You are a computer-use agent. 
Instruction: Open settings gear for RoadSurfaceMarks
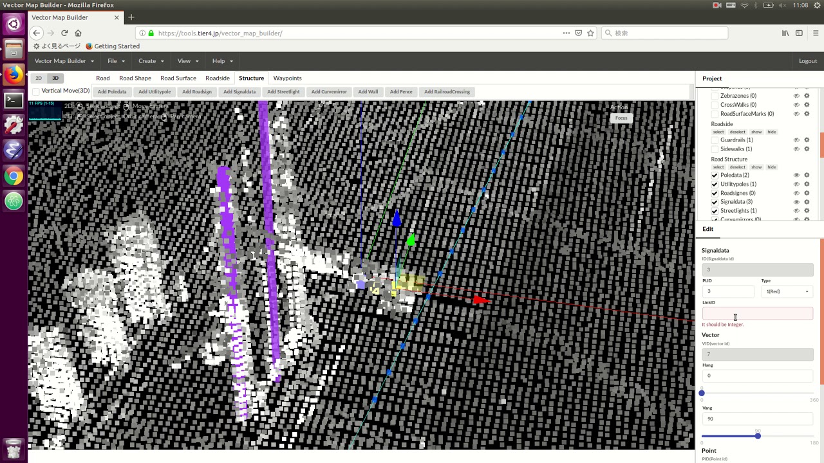(x=807, y=114)
